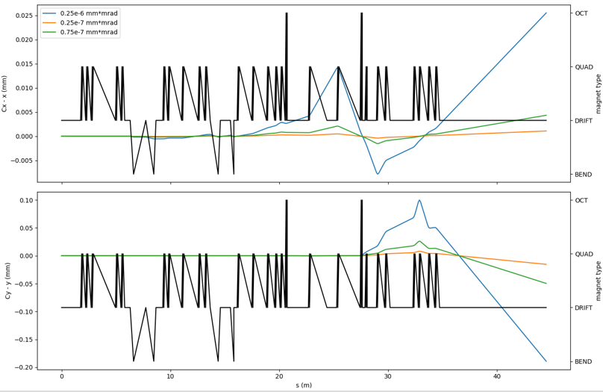Click the x-axis tick label 40
603x392 pixels.
[496, 377]
